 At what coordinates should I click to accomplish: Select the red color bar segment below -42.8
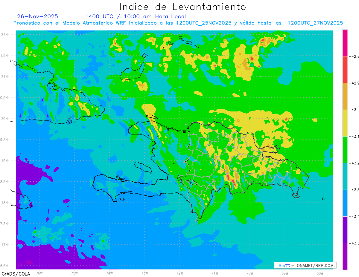tap(345, 69)
